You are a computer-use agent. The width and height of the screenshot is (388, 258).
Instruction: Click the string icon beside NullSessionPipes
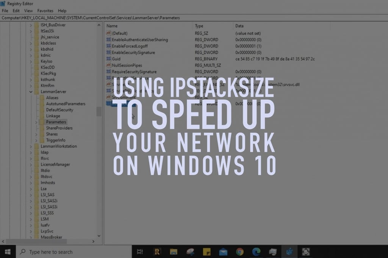click(x=108, y=65)
